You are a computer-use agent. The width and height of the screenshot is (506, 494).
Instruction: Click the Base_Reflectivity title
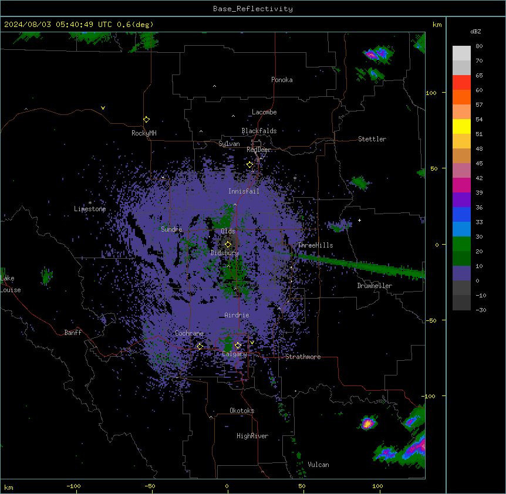253,9
